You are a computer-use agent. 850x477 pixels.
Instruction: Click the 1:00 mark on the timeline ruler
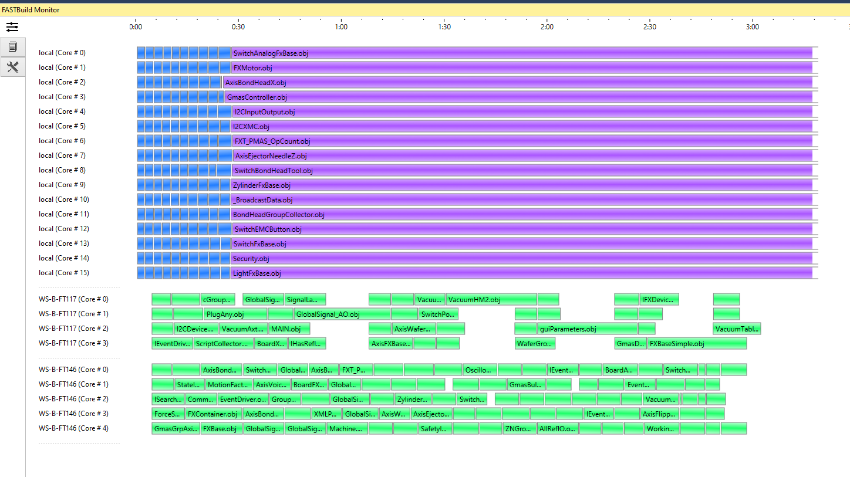coord(341,26)
